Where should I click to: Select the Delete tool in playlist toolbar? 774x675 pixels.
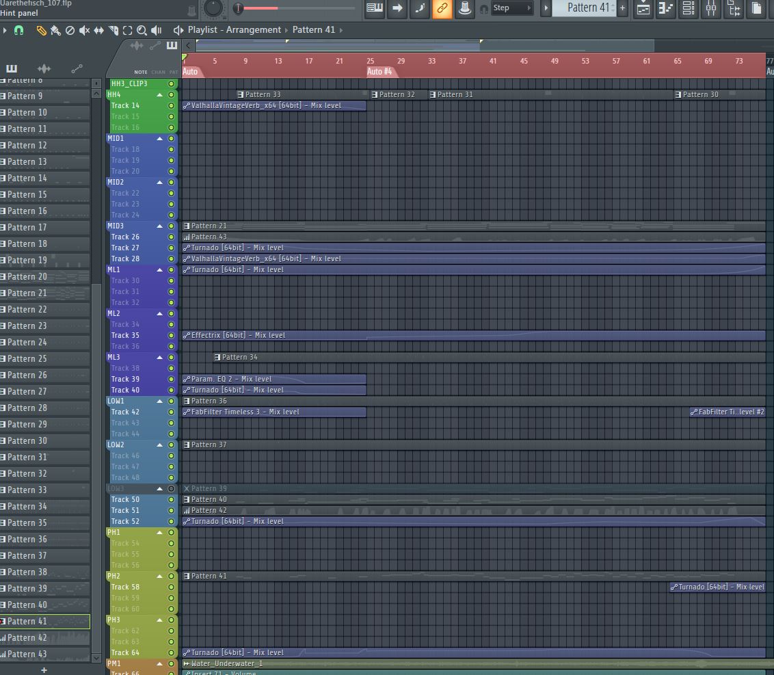point(70,31)
